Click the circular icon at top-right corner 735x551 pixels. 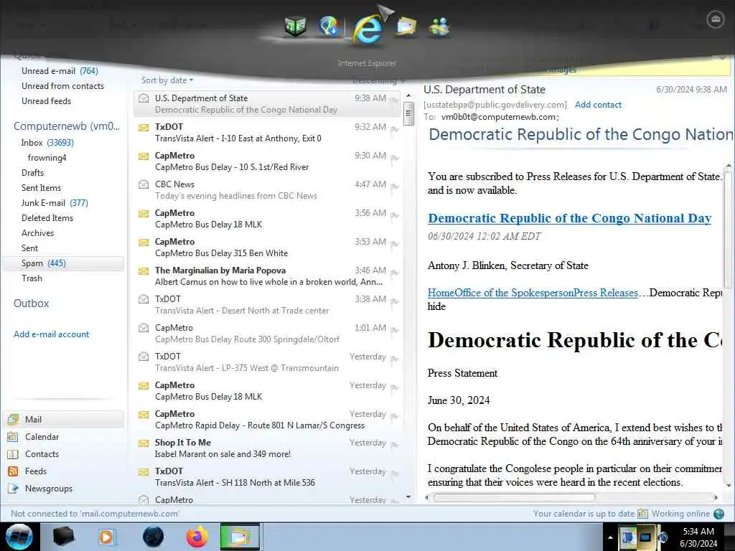click(x=715, y=19)
